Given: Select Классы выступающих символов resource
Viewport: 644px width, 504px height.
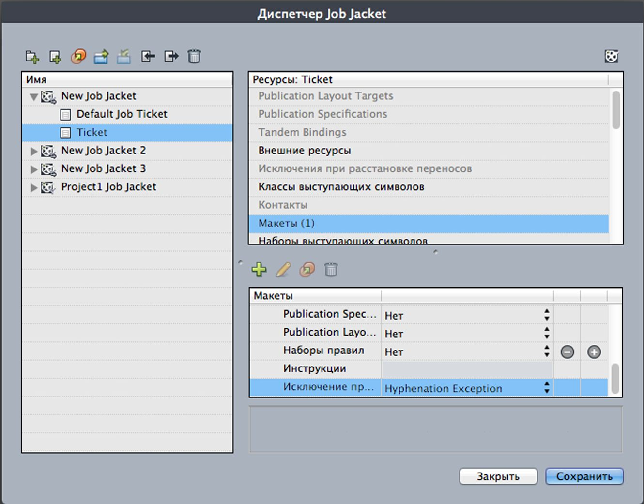Looking at the screenshot, I should pos(429,187).
